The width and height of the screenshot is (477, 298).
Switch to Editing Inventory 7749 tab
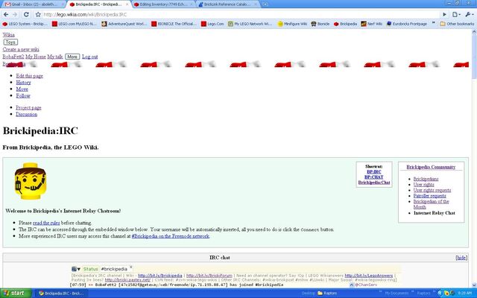coord(163,4)
